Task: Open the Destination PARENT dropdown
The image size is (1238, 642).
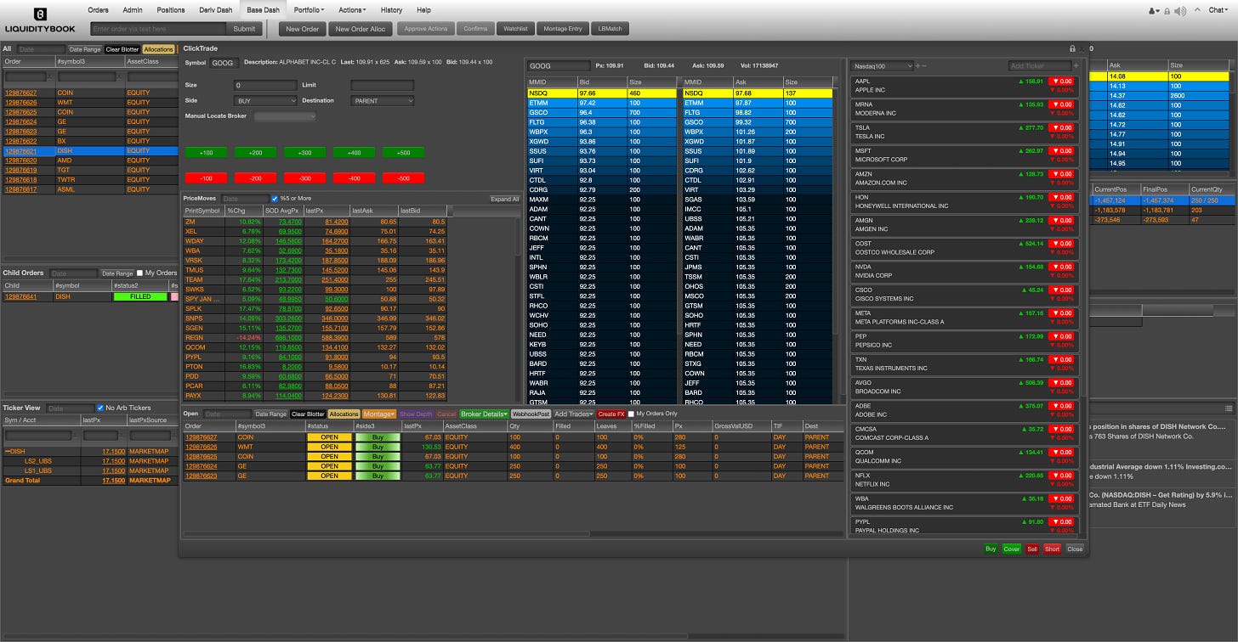Action: point(383,100)
